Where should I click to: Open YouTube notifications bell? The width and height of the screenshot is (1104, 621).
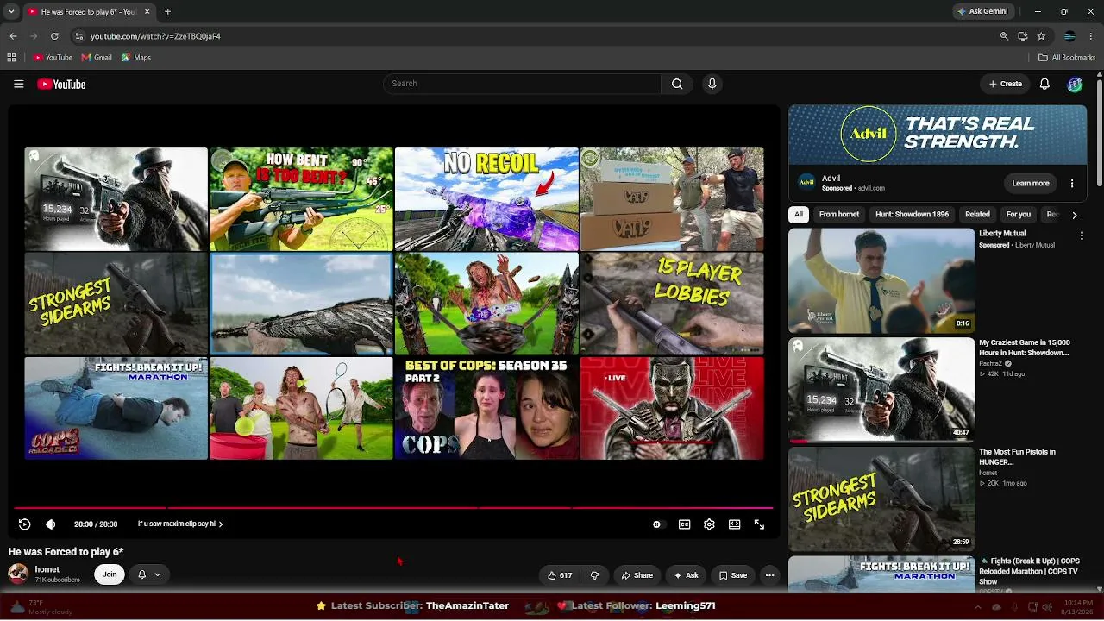pyautogui.click(x=1044, y=84)
